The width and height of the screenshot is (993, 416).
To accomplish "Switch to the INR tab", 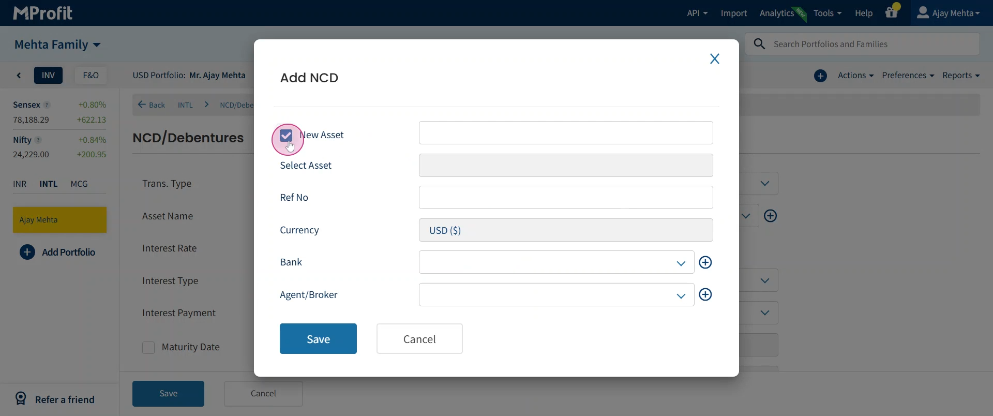I will [x=20, y=184].
